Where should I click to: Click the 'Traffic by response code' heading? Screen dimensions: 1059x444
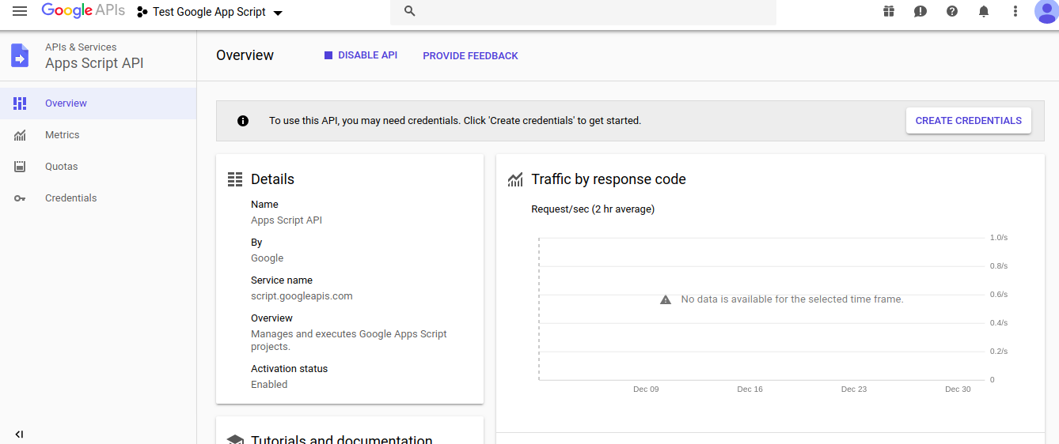pyautogui.click(x=609, y=179)
